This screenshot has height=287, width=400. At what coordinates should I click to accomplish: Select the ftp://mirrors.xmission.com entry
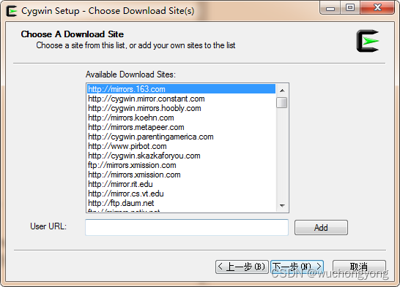(181, 165)
